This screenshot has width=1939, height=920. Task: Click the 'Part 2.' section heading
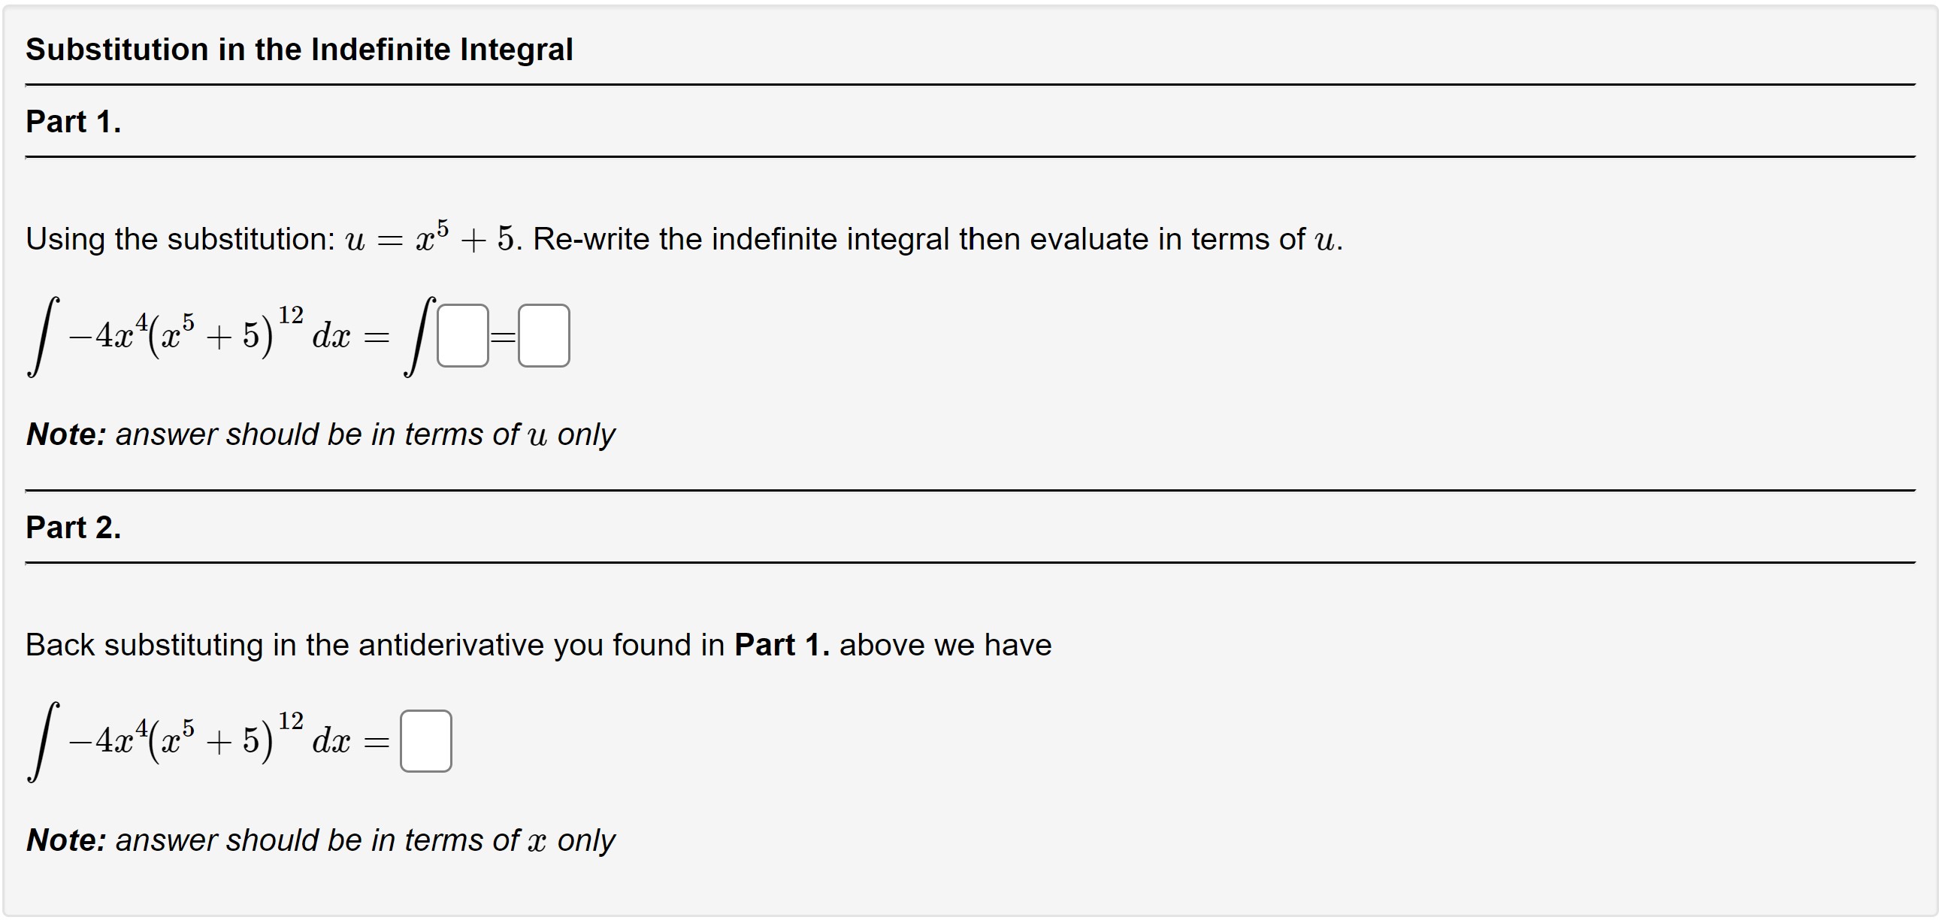pyautogui.click(x=73, y=527)
